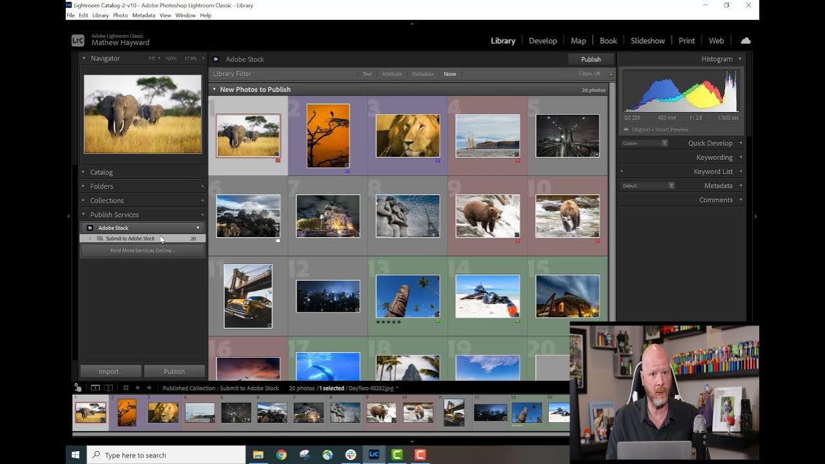Image resolution: width=825 pixels, height=464 pixels.
Task: Switch to the Book module
Action: 608,41
